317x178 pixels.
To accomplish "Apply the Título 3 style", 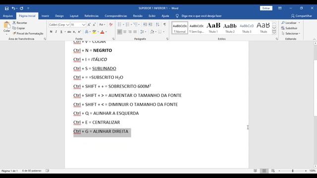I will [247, 28].
